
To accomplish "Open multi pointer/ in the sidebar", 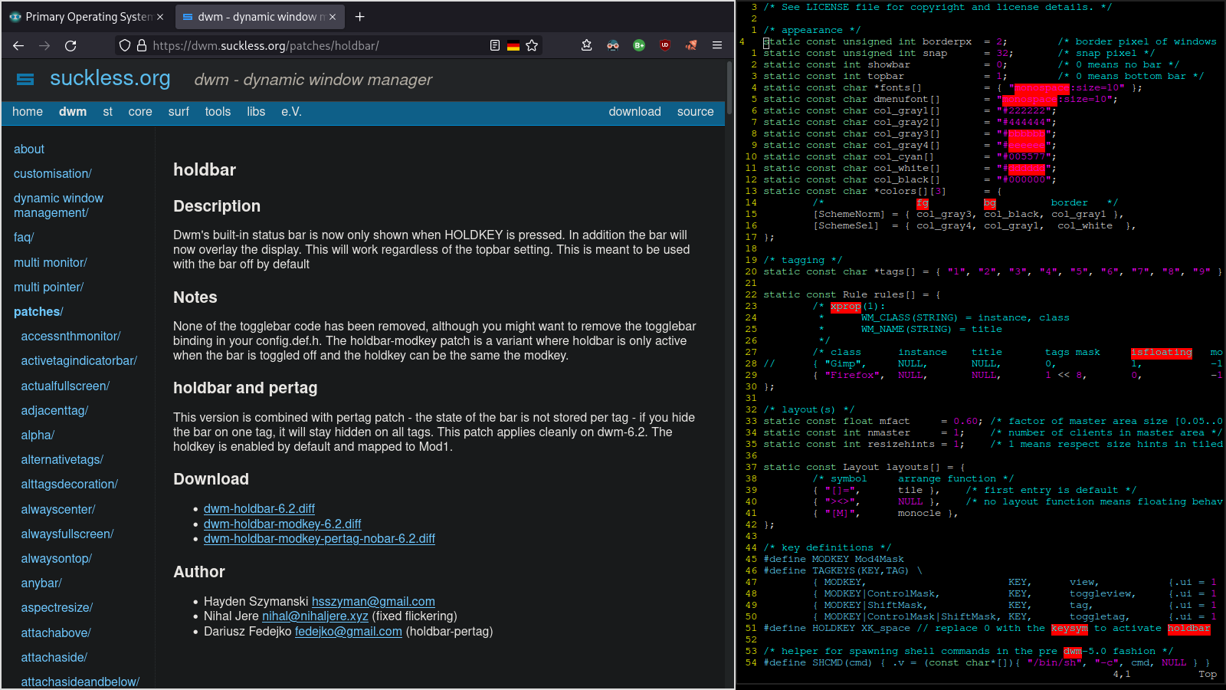I will coord(49,287).
